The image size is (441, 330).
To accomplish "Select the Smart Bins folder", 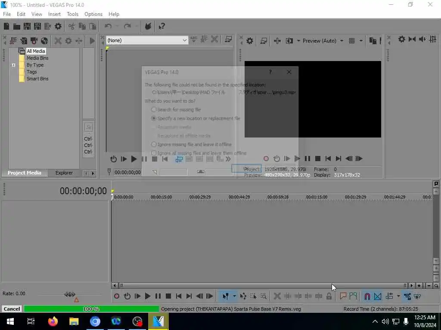I will pyautogui.click(x=37, y=79).
